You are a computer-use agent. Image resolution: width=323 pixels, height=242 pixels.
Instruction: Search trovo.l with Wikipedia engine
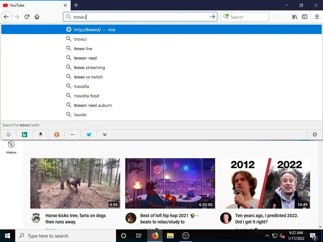coord(105,135)
